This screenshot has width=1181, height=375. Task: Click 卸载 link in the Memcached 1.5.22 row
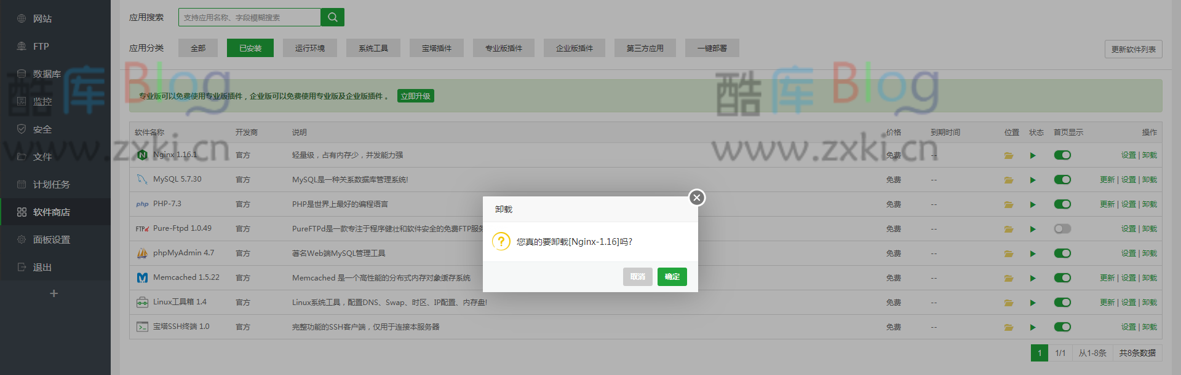coord(1150,278)
